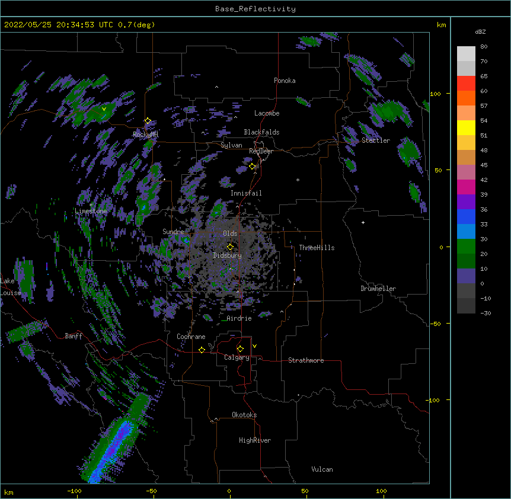Click the Stettler town label
511x499 pixels.
(x=376, y=140)
